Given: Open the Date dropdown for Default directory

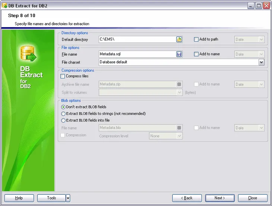Looking at the screenshot, I should (x=261, y=39).
